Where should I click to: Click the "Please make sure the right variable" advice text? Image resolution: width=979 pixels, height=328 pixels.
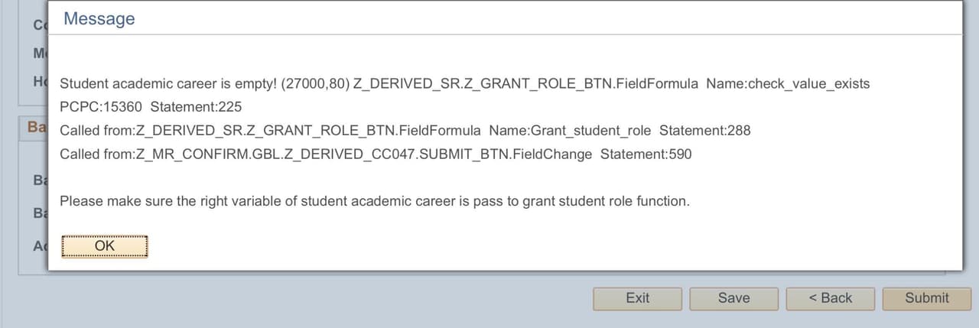(374, 202)
